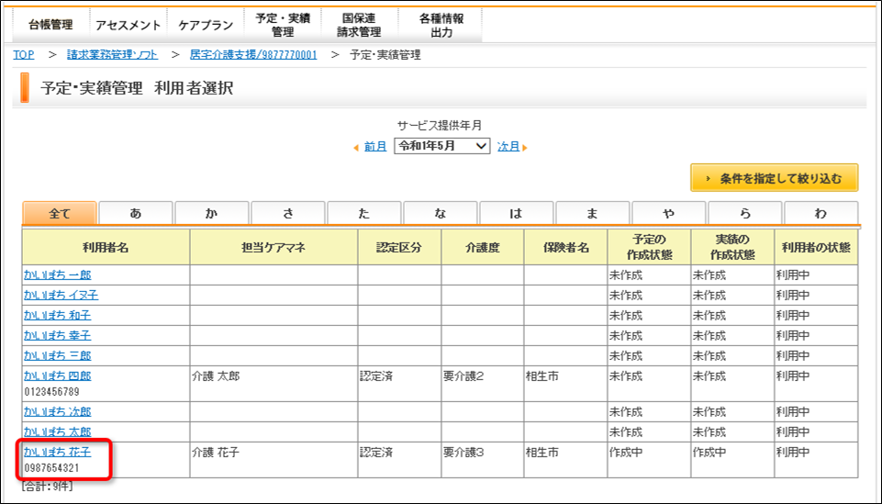
Task: Select the わ kana tab
Action: coord(821,213)
